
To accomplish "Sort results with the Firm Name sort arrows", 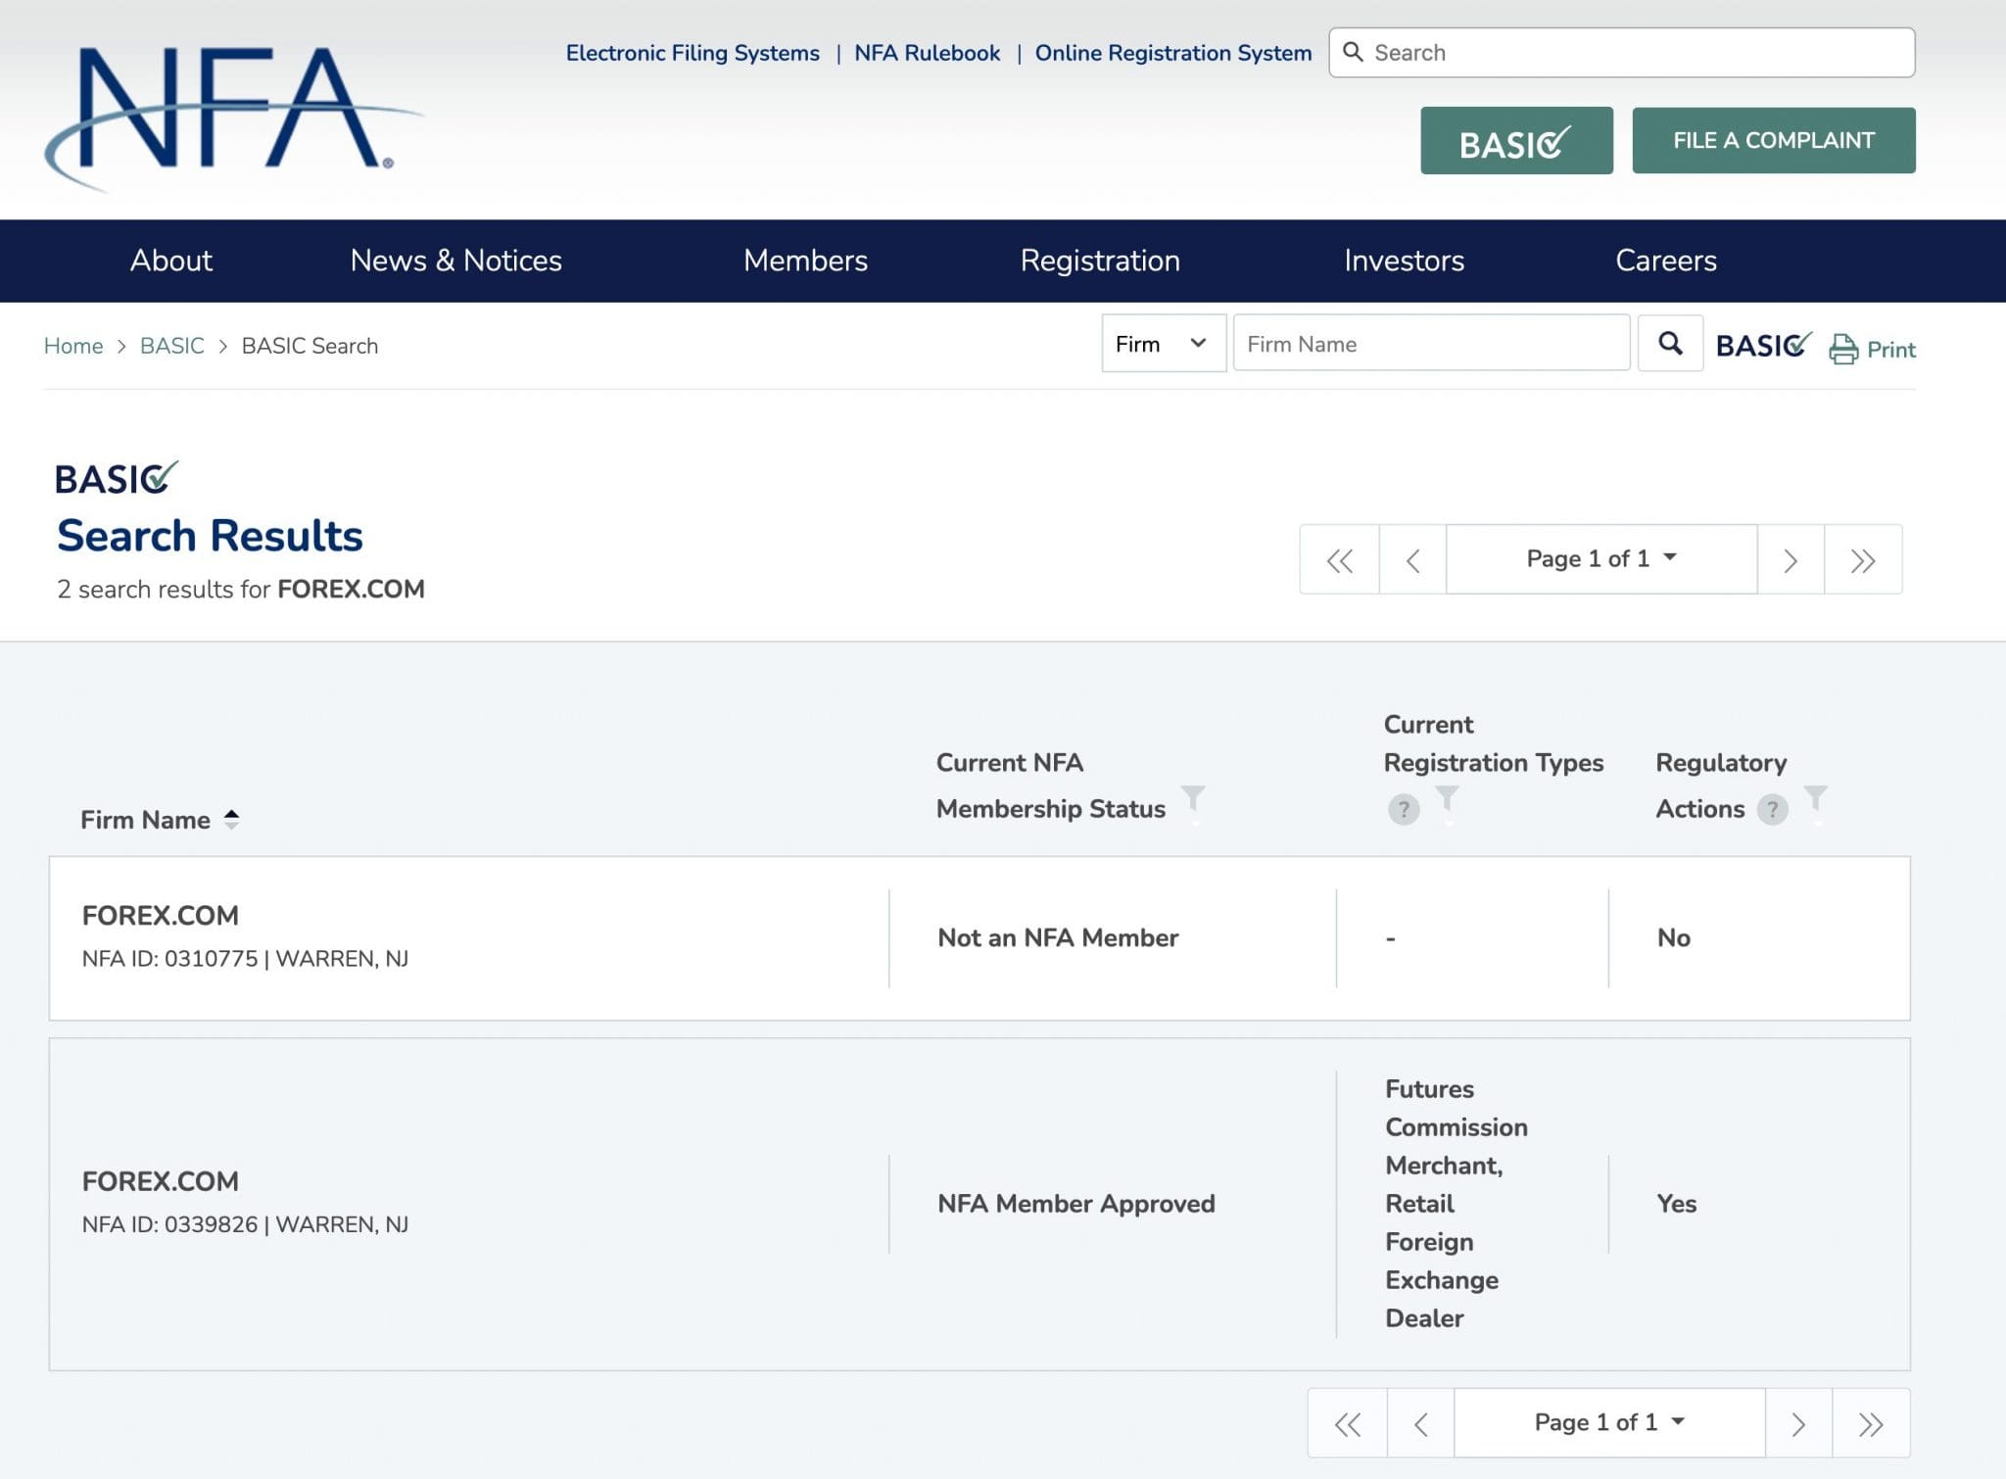I will (x=231, y=819).
